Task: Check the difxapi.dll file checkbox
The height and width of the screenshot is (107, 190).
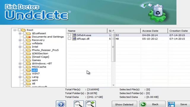Action: [69, 38]
